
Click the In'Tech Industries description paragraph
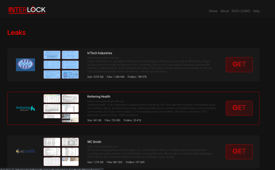coord(150,66)
